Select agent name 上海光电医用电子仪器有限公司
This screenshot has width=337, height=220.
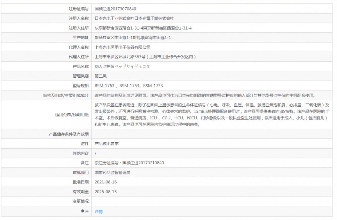(x=122, y=47)
